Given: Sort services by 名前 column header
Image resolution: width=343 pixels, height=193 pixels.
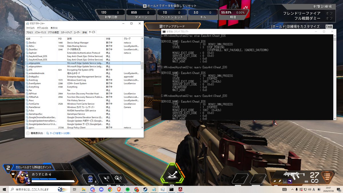Looking at the screenshot, I should 41,38.
